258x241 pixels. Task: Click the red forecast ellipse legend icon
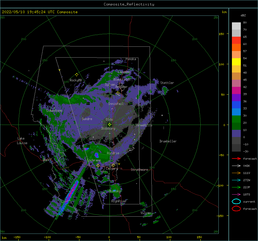point(236,209)
